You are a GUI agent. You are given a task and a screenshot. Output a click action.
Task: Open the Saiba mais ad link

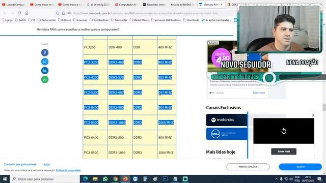click(x=259, y=93)
